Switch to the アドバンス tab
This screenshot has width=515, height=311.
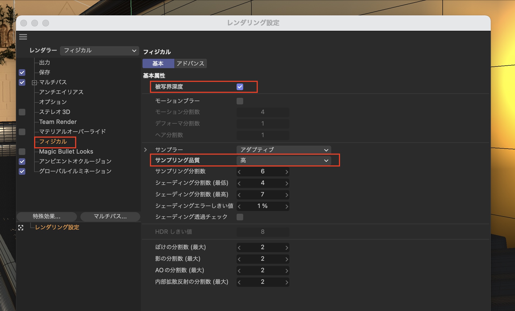pyautogui.click(x=190, y=63)
